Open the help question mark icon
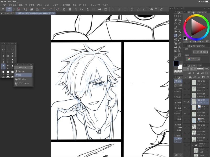The height and width of the screenshot is (157, 210). (x=162, y=9)
